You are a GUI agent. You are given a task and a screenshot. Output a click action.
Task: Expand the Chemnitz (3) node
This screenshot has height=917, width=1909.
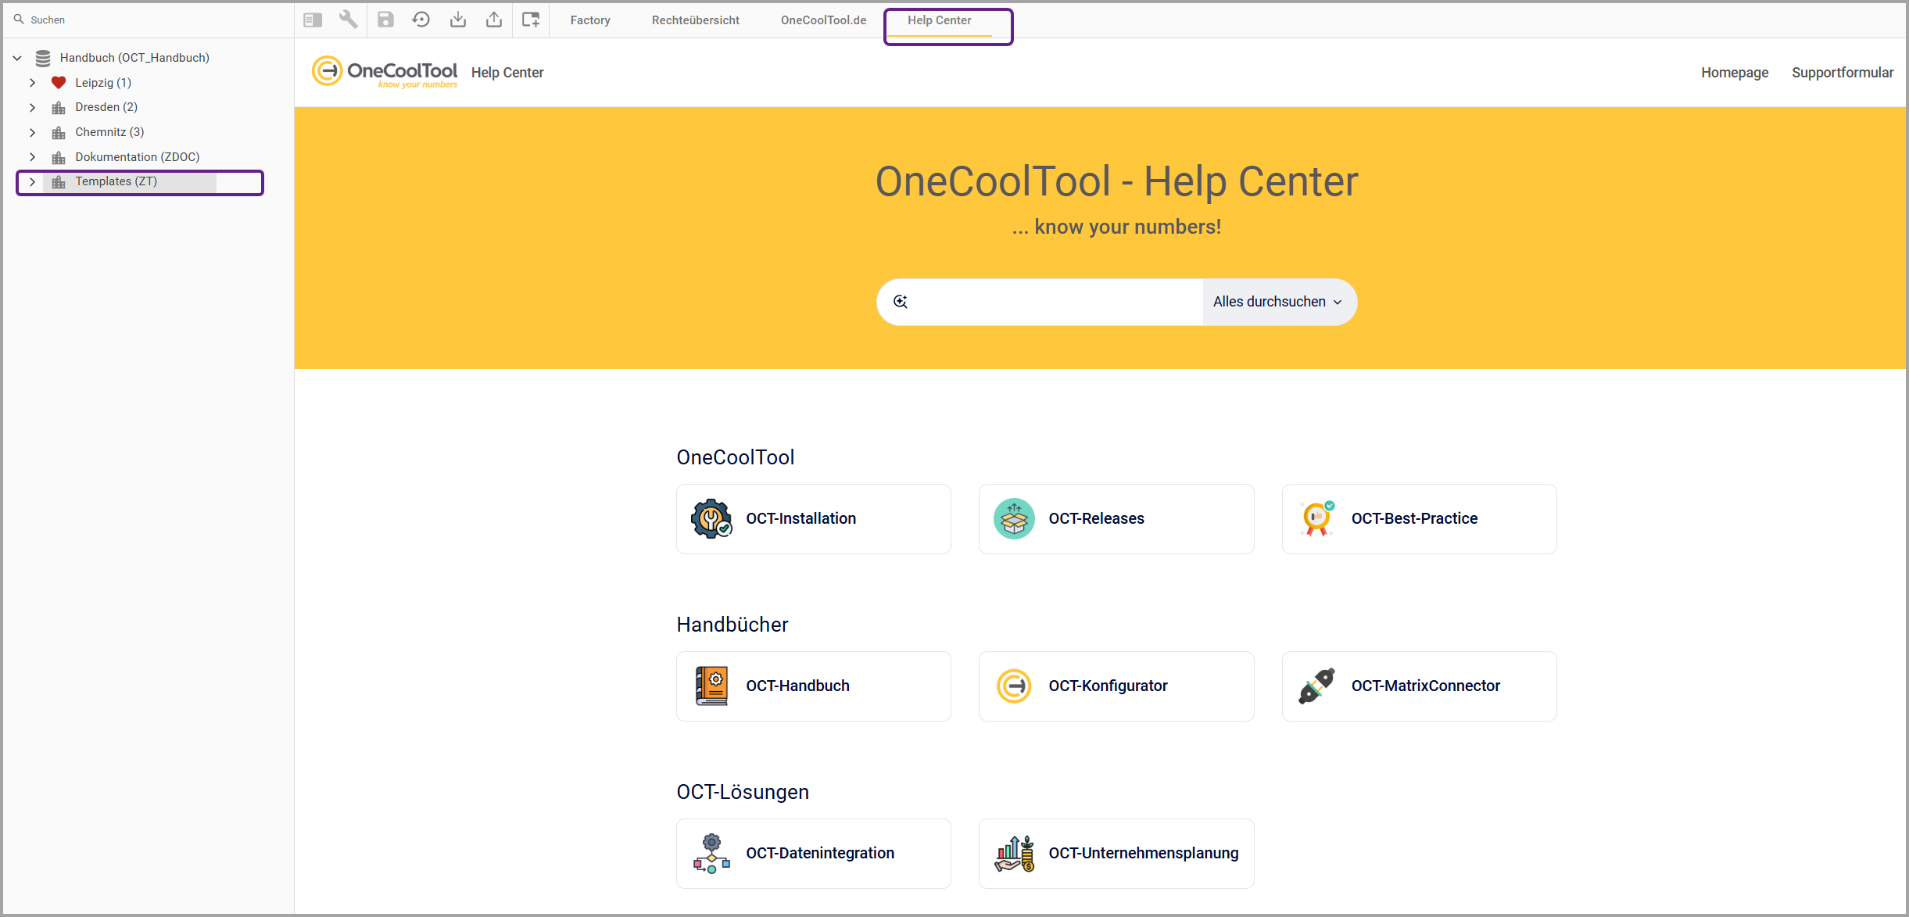click(x=32, y=132)
